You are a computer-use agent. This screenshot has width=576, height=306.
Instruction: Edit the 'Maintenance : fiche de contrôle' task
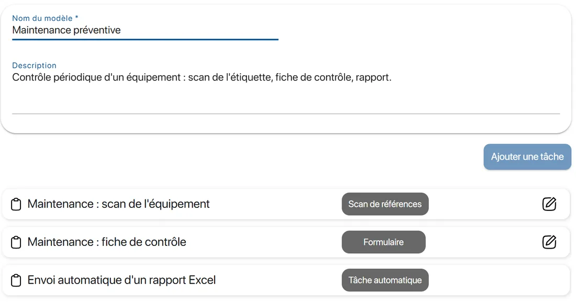(549, 242)
